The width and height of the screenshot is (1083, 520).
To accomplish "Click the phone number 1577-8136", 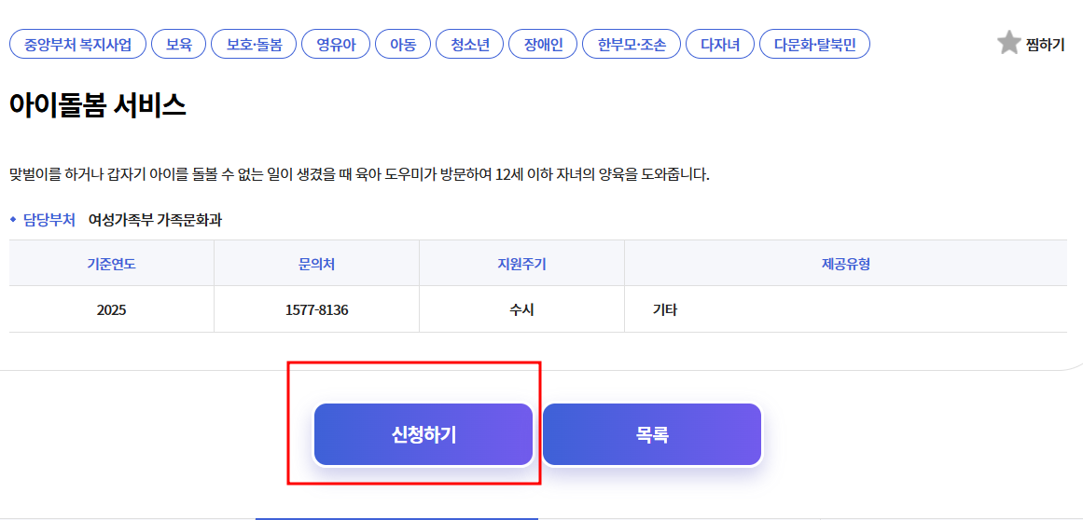I will click(x=316, y=310).
